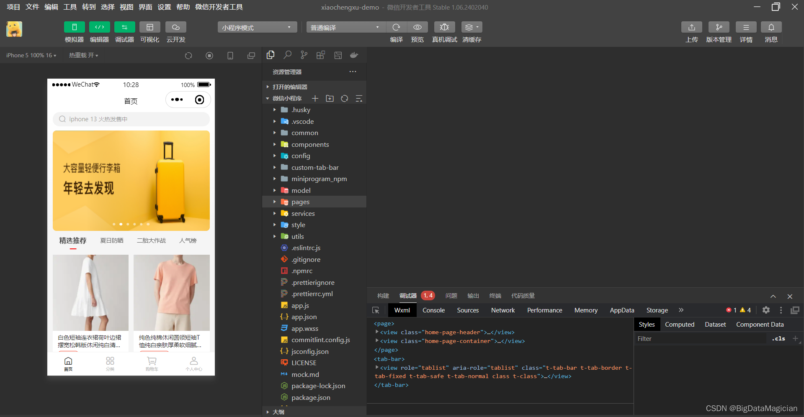This screenshot has width=804, height=417.
Task: Open iPhone 5 device selector dropdown
Action: pyautogui.click(x=31, y=55)
